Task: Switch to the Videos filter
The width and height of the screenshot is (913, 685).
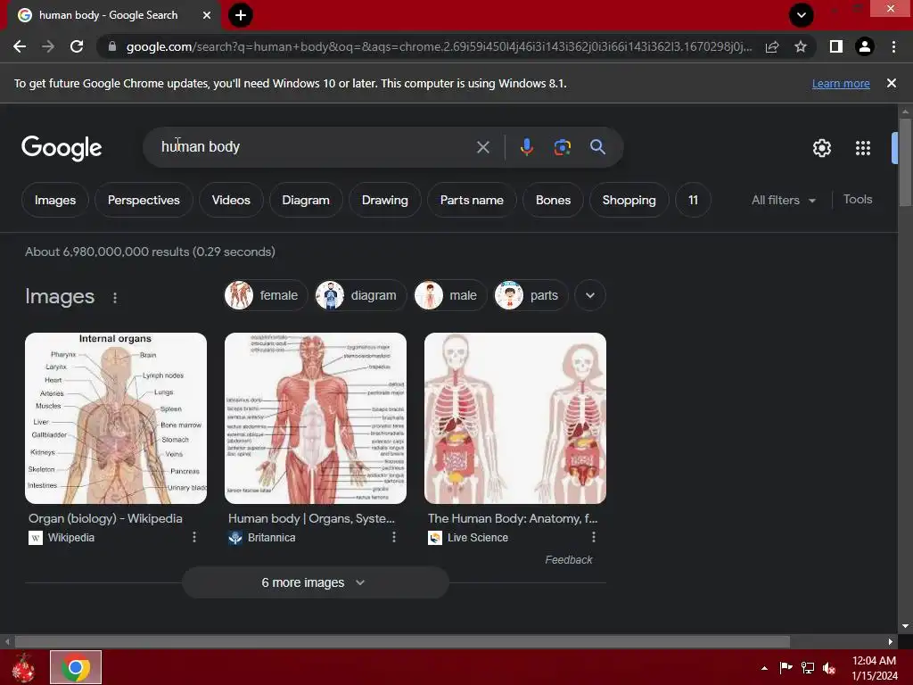Action: (x=231, y=200)
